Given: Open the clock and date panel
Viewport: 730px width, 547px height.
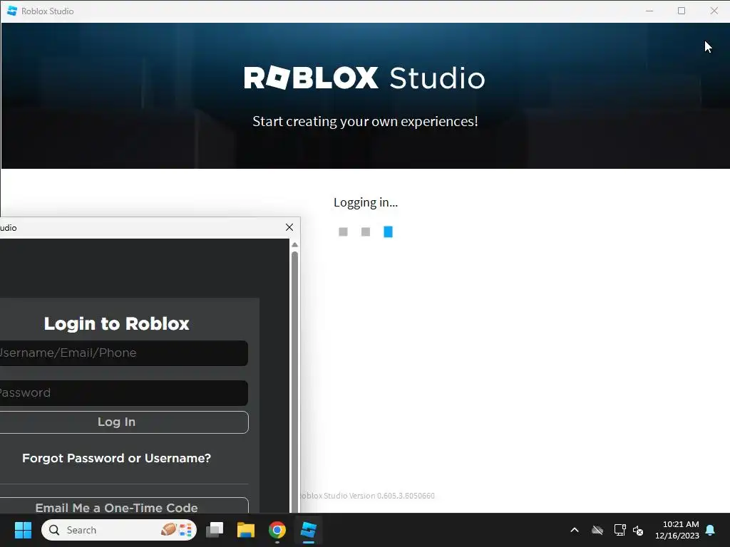Looking at the screenshot, I should tap(677, 530).
